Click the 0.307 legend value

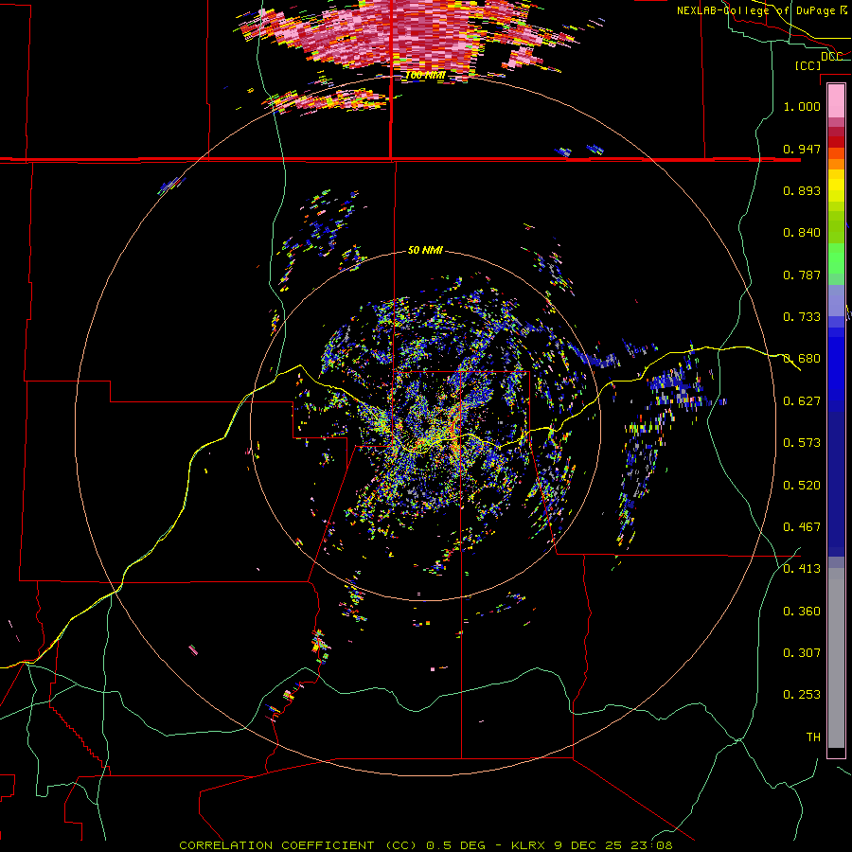pyautogui.click(x=802, y=653)
